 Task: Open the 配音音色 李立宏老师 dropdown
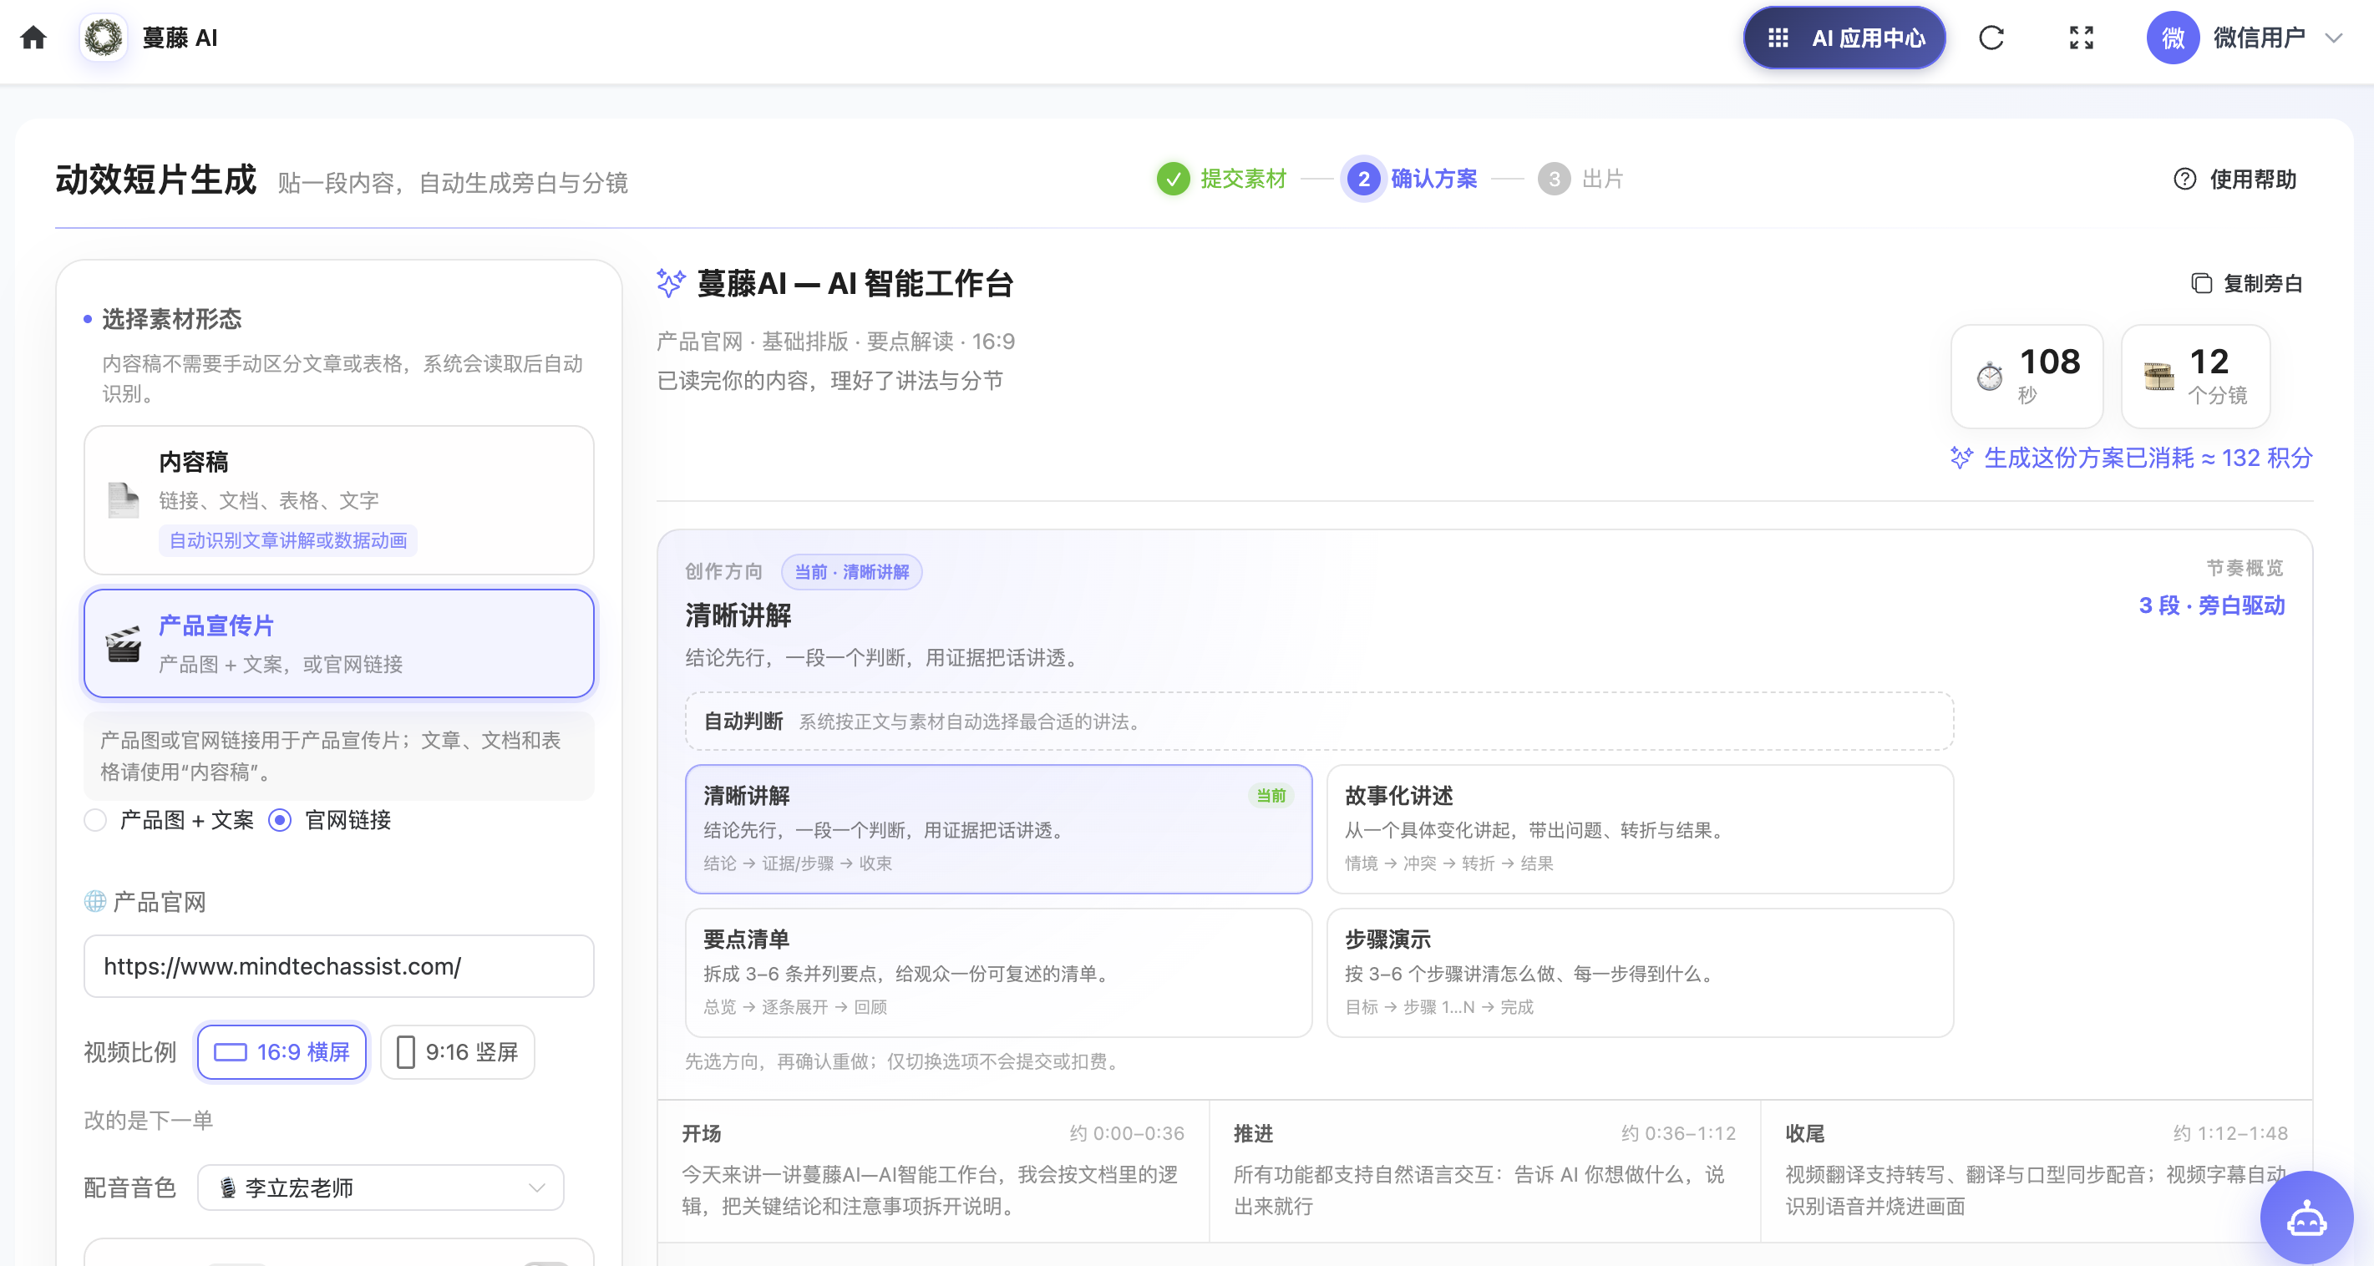point(381,1188)
